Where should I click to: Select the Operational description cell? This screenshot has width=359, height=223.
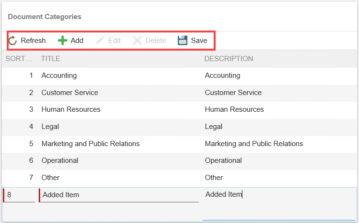[x=223, y=160]
